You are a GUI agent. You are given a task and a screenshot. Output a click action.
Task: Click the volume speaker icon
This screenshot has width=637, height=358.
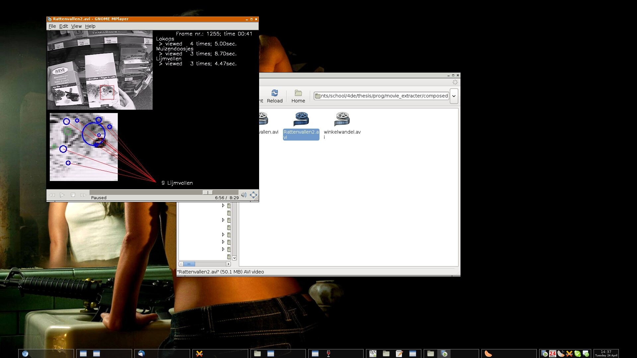[244, 195]
